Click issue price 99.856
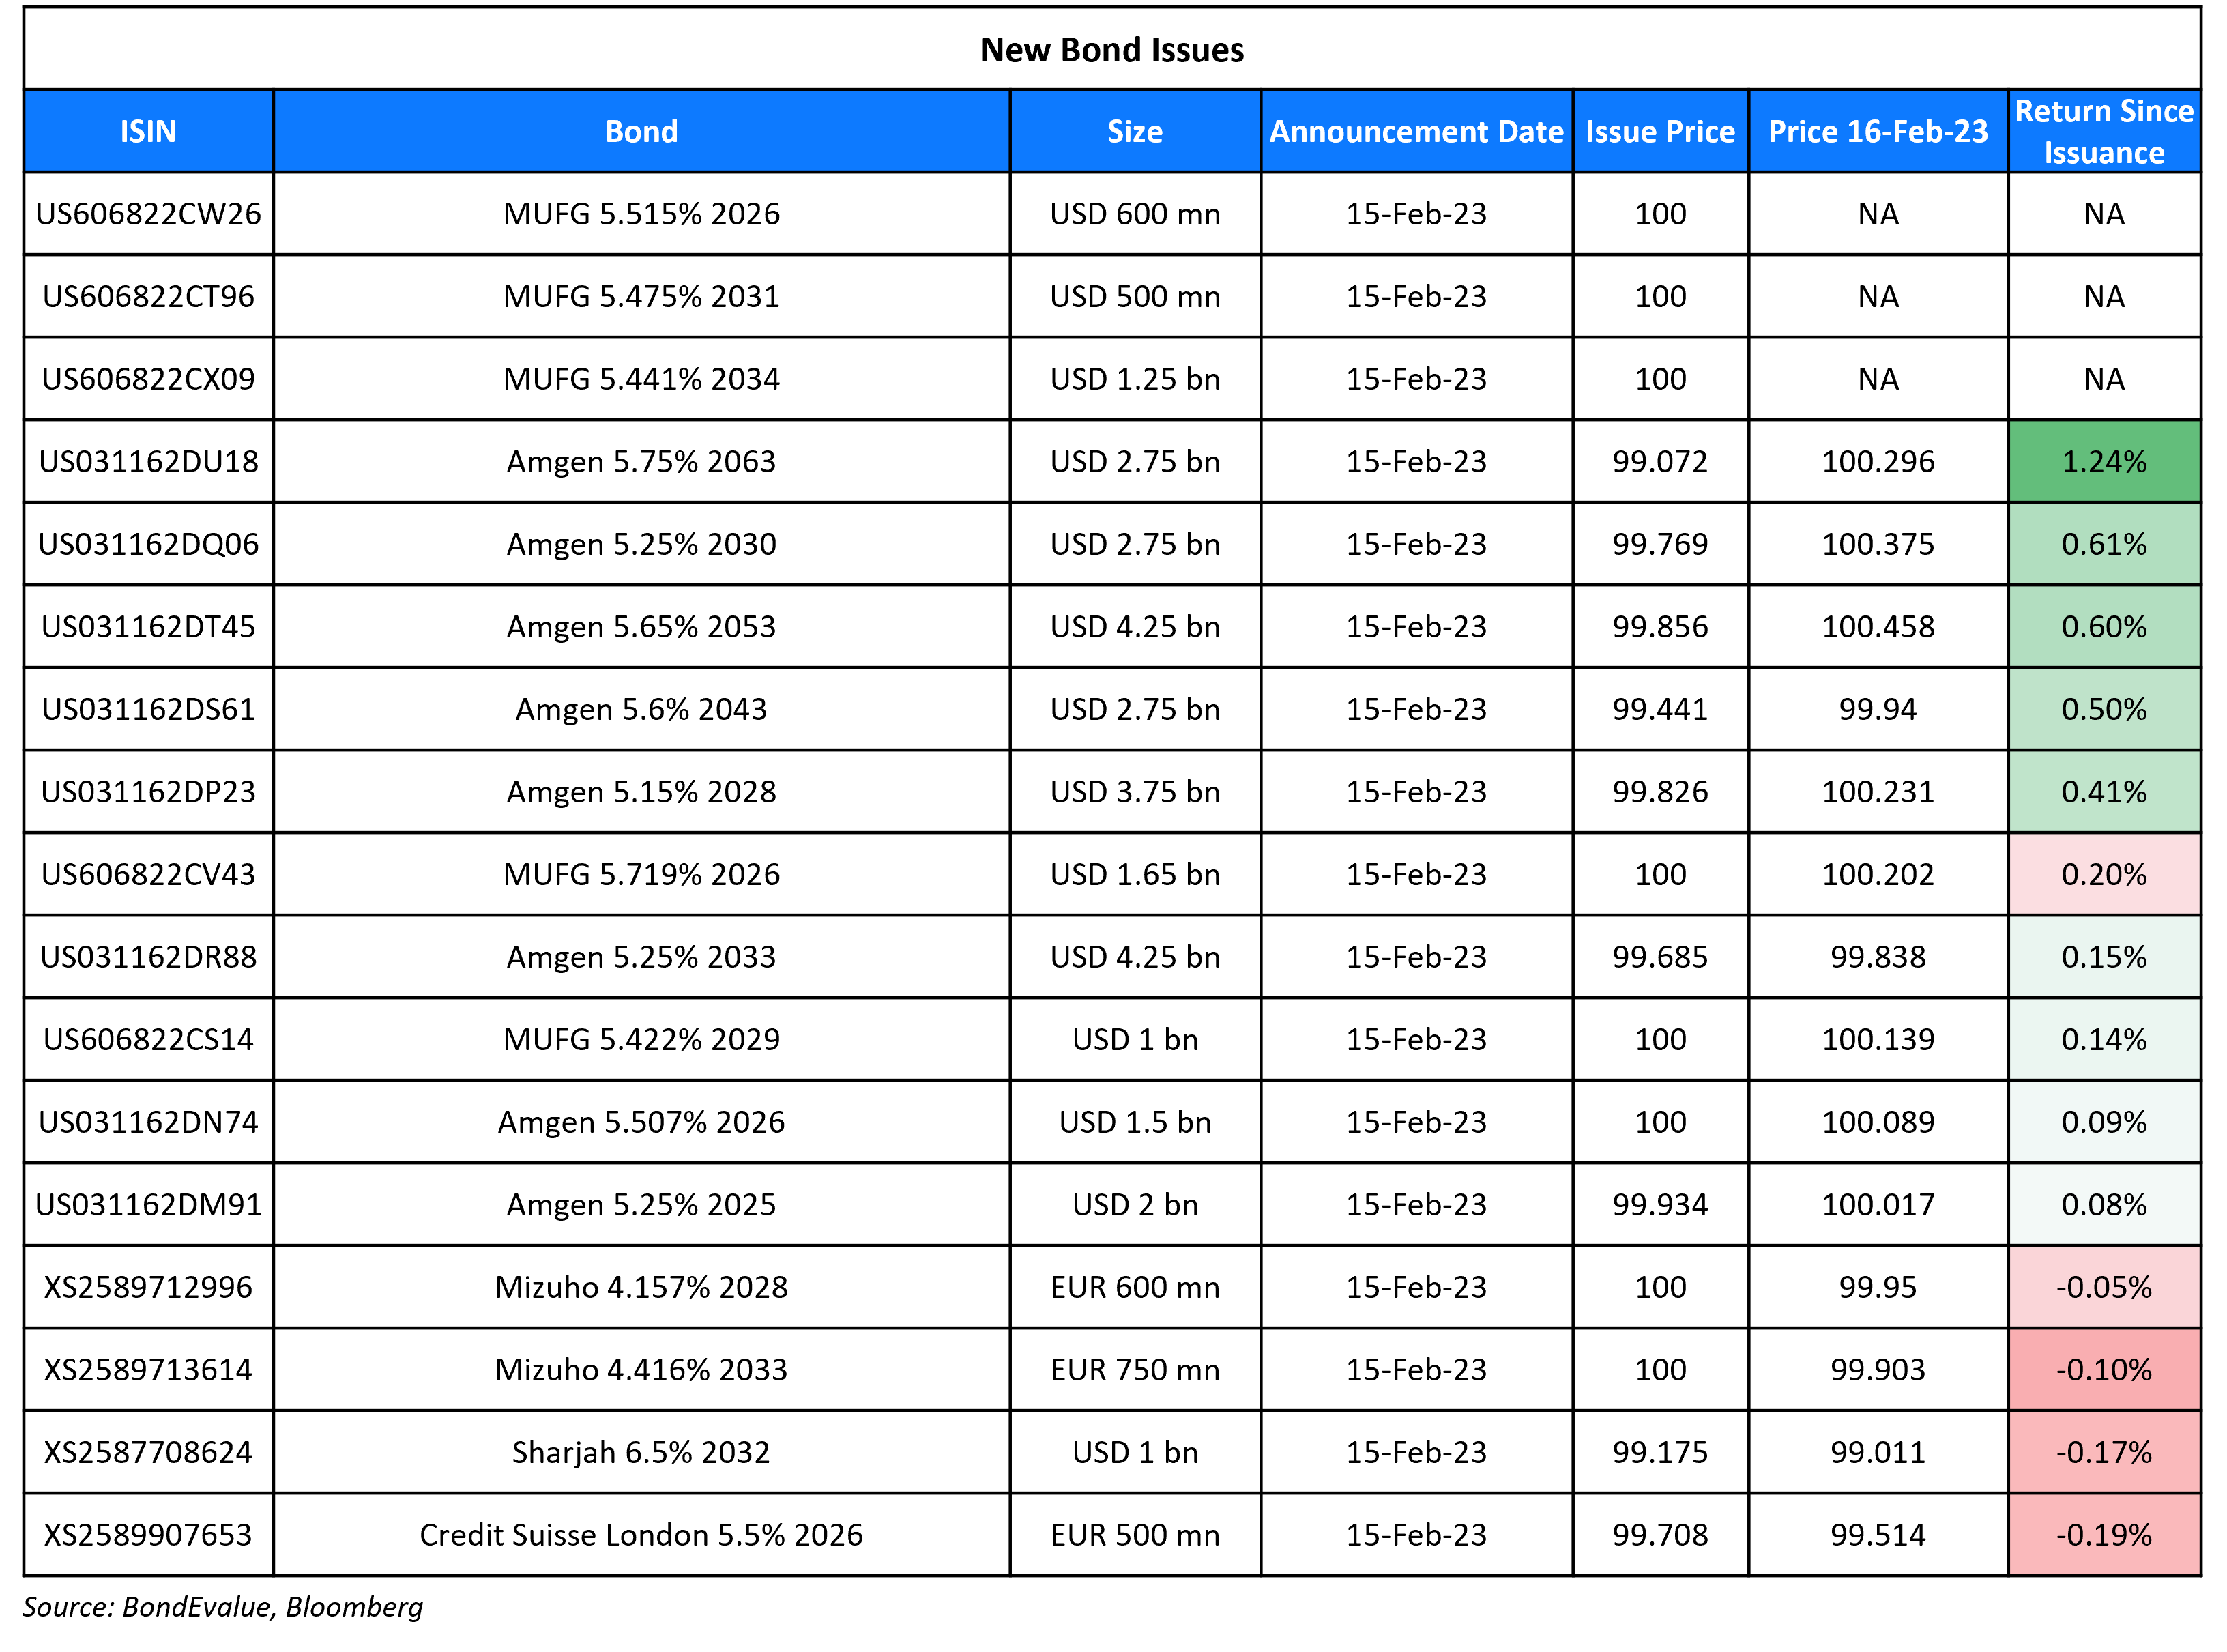The height and width of the screenshot is (1652, 2227). (1660, 626)
